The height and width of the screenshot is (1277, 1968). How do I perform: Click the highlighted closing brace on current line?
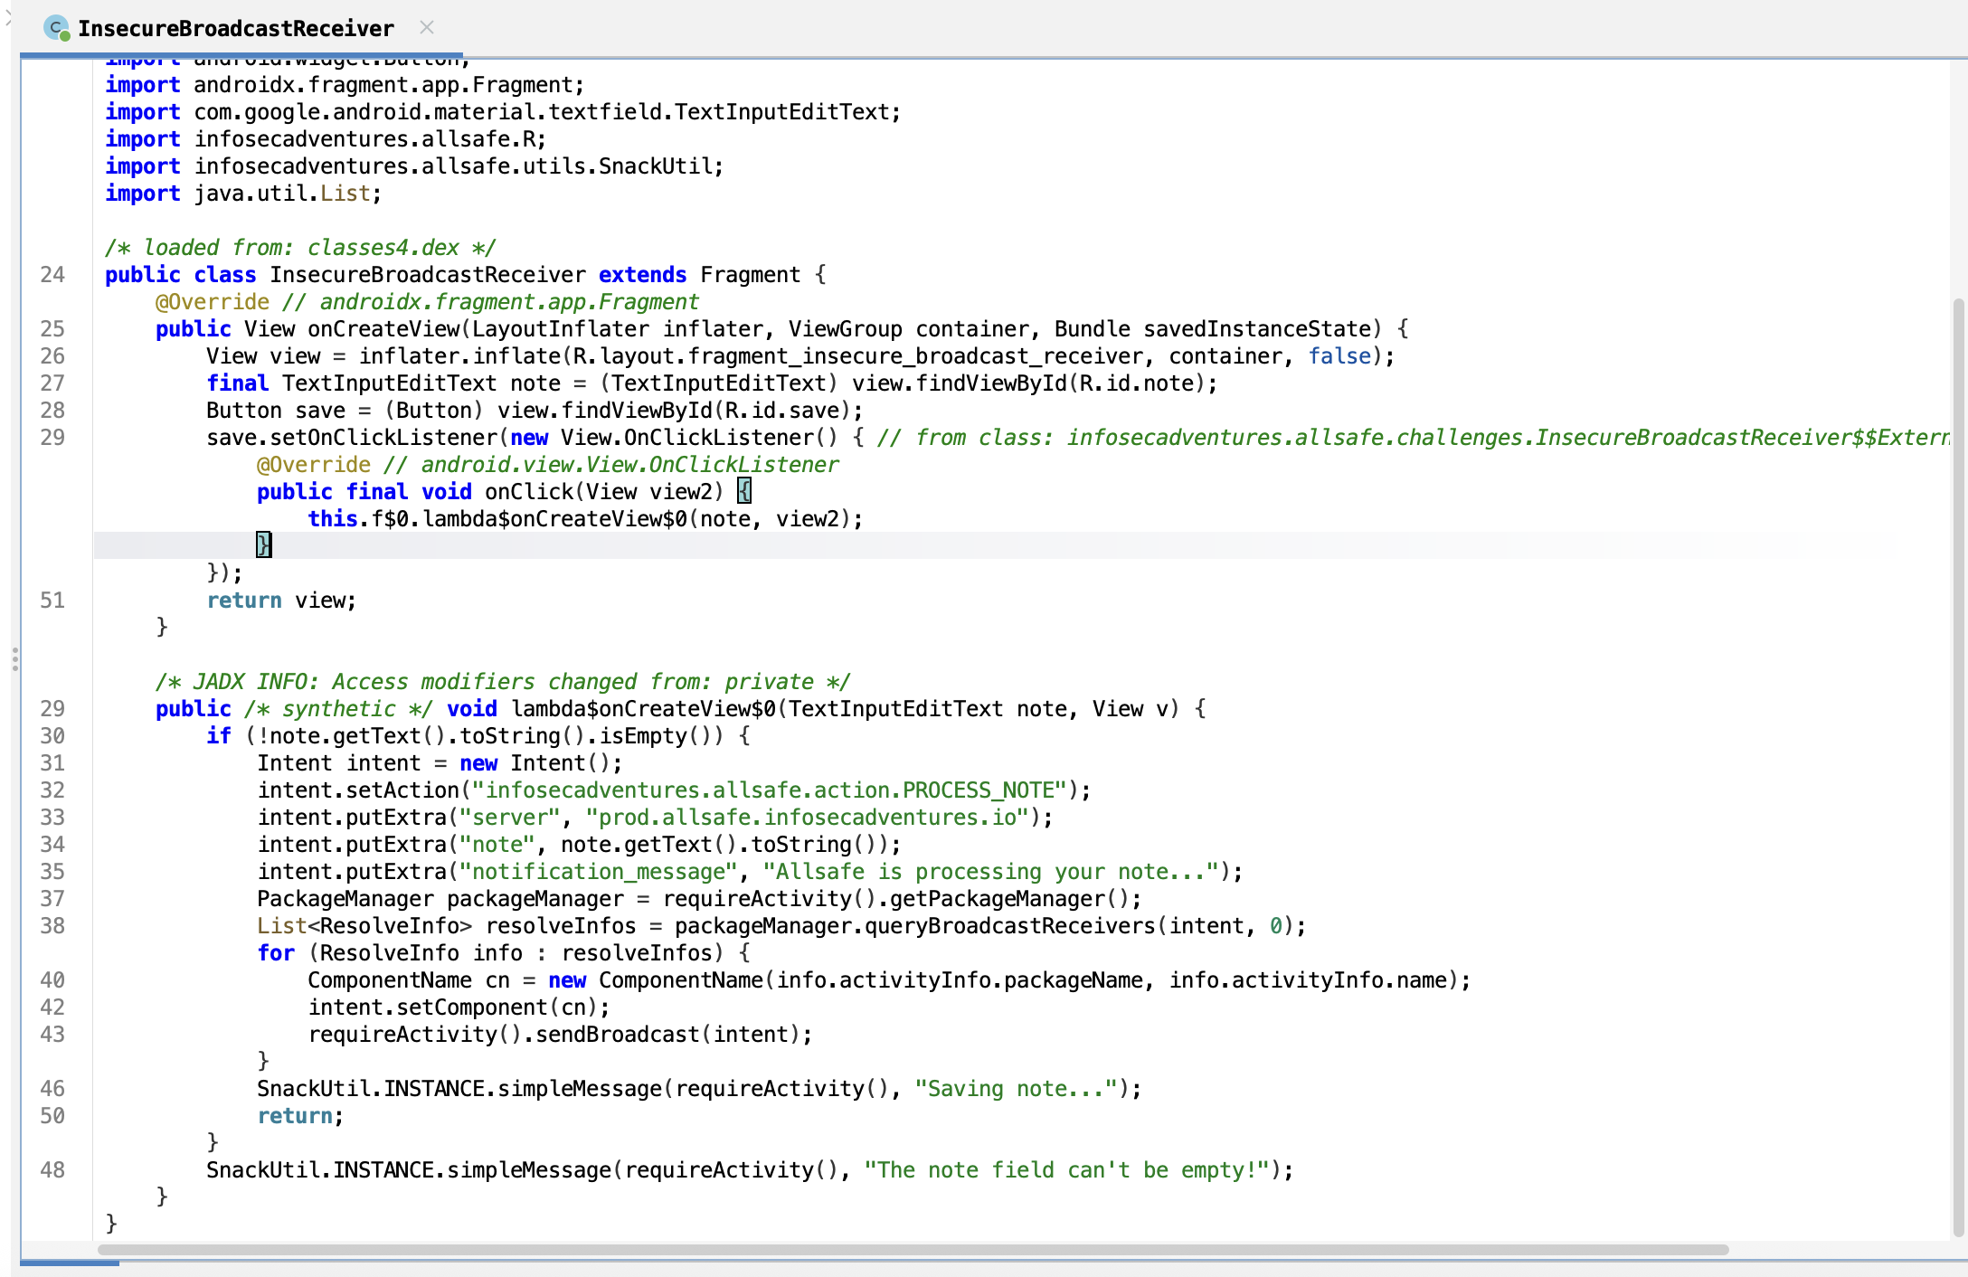click(263, 544)
